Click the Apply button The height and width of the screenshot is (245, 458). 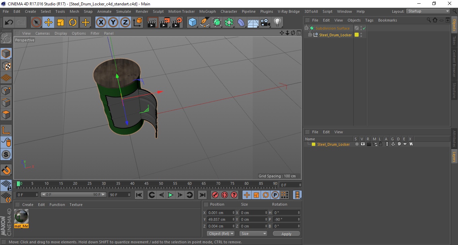coord(286,234)
